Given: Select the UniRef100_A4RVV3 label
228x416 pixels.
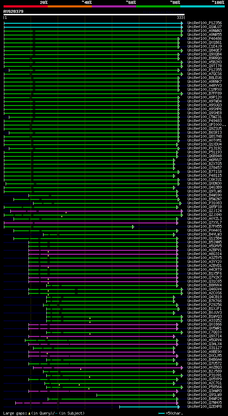Looking at the screenshot, I should [204, 86].
